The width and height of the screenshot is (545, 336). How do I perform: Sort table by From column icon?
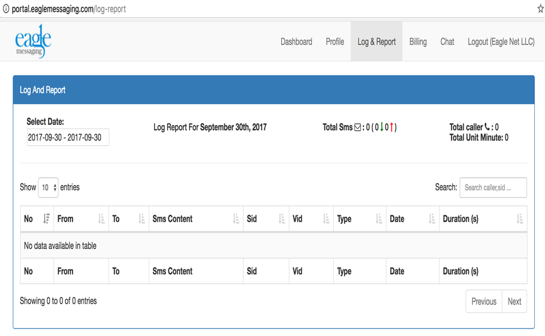101,219
